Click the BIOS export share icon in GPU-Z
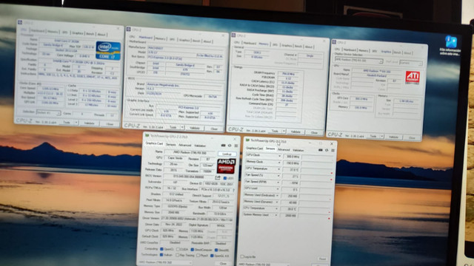 pyautogui.click(x=218, y=177)
